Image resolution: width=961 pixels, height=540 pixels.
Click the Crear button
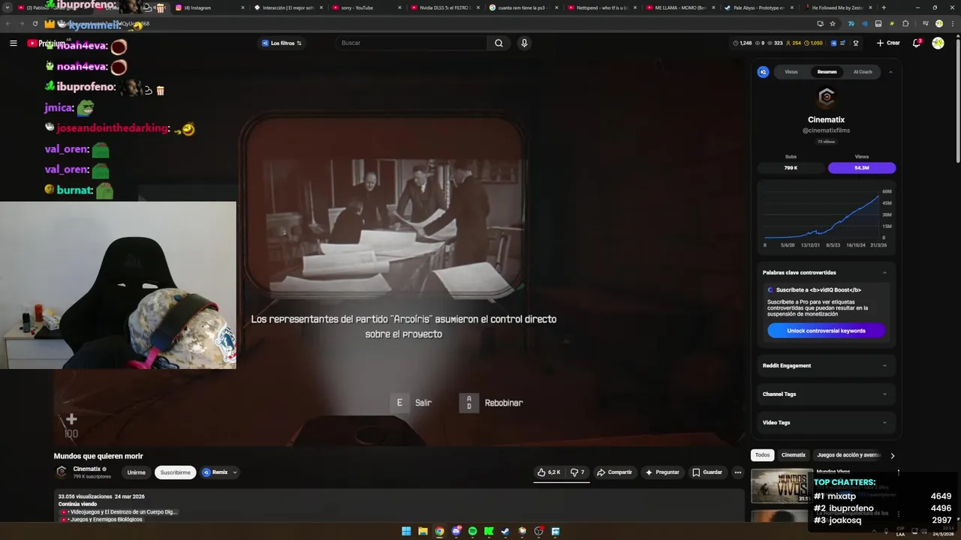point(888,43)
